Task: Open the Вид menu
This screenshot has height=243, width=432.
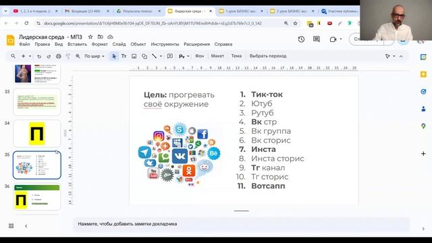Action: point(59,45)
